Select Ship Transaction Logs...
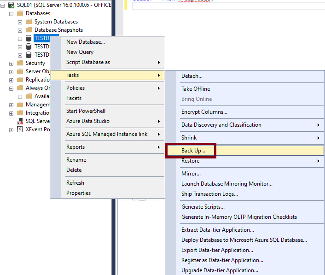This screenshot has height=275, width=325. 245,194
